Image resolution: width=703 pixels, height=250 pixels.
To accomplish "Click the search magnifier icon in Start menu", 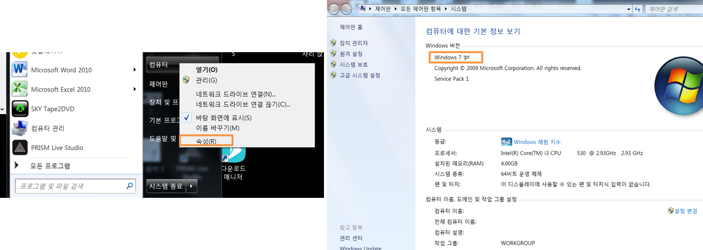I will (130, 186).
